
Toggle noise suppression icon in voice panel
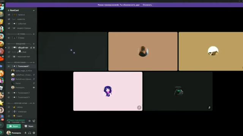pos(30,121)
